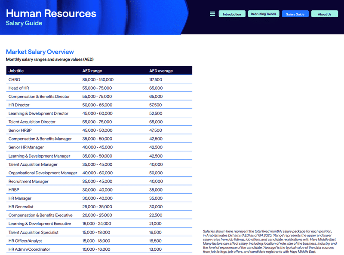Click the Senior HRBP job title
The height and width of the screenshot is (255, 344).
point(20,131)
